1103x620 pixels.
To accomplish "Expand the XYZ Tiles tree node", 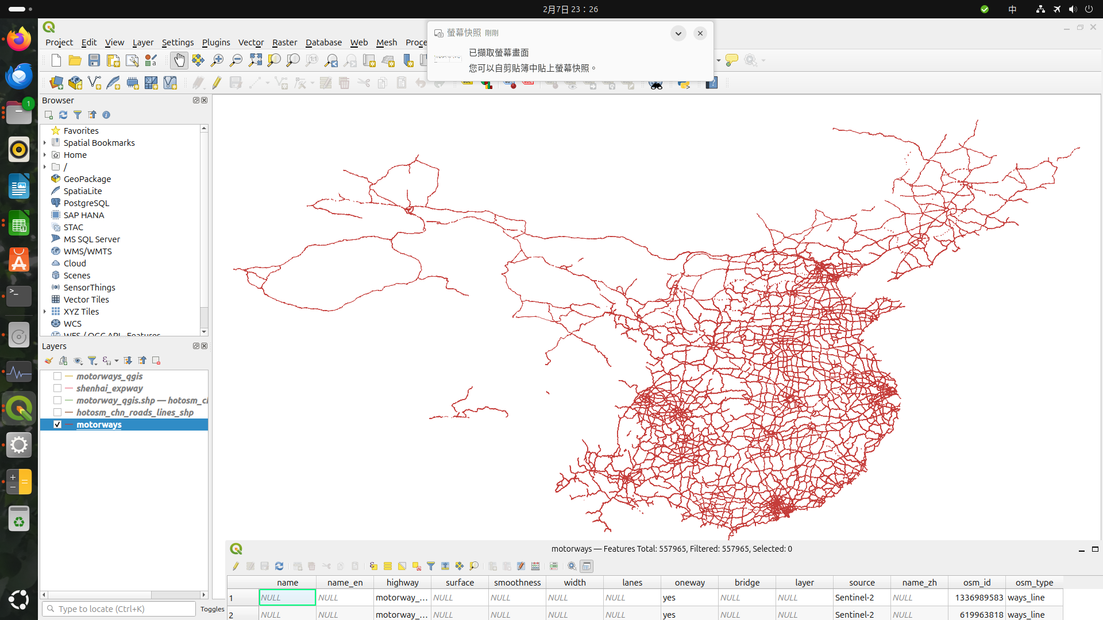I will pos(45,312).
